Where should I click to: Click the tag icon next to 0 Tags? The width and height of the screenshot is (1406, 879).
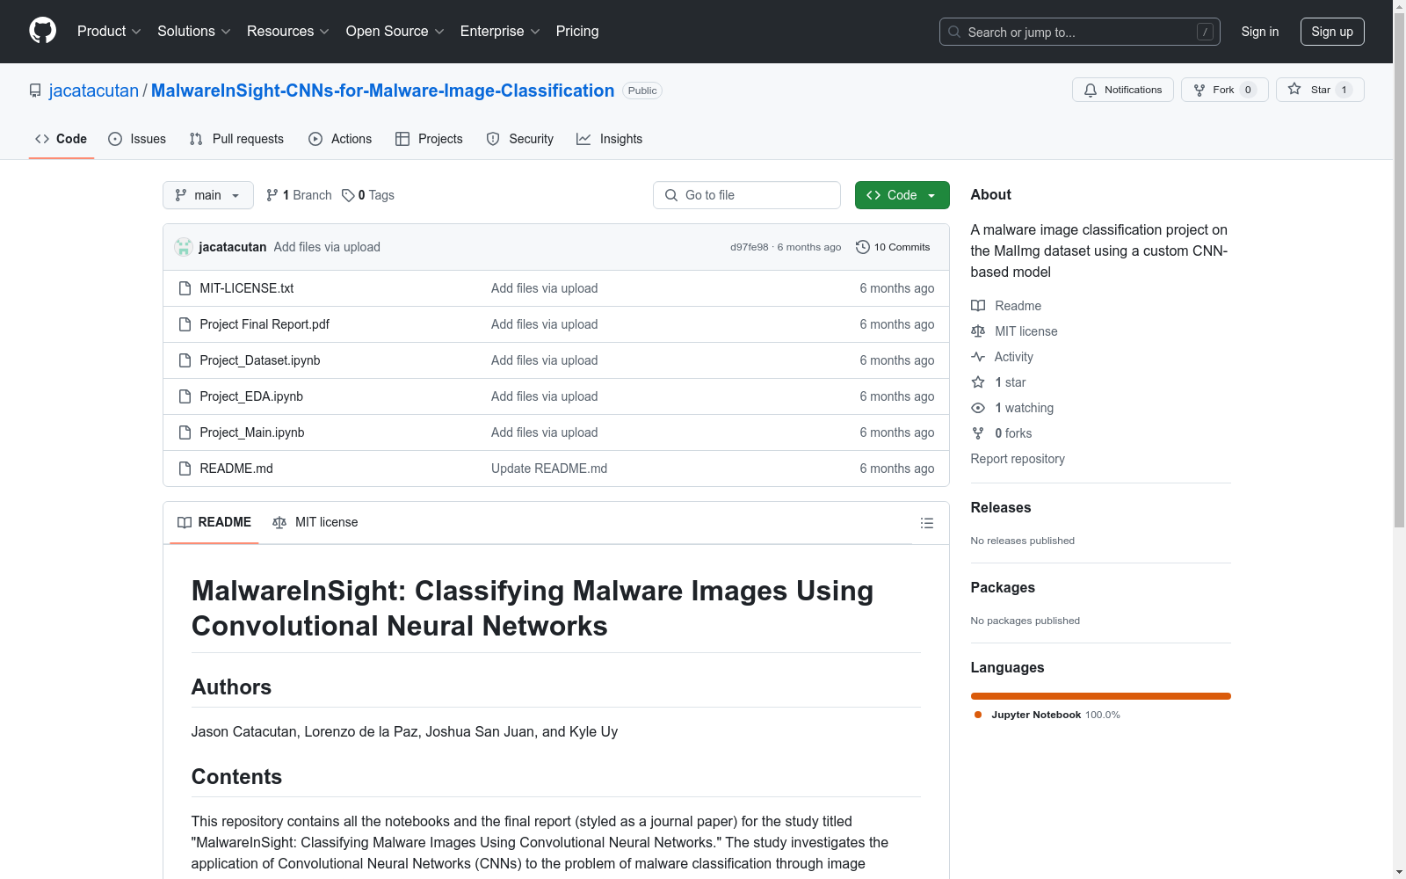(x=348, y=195)
